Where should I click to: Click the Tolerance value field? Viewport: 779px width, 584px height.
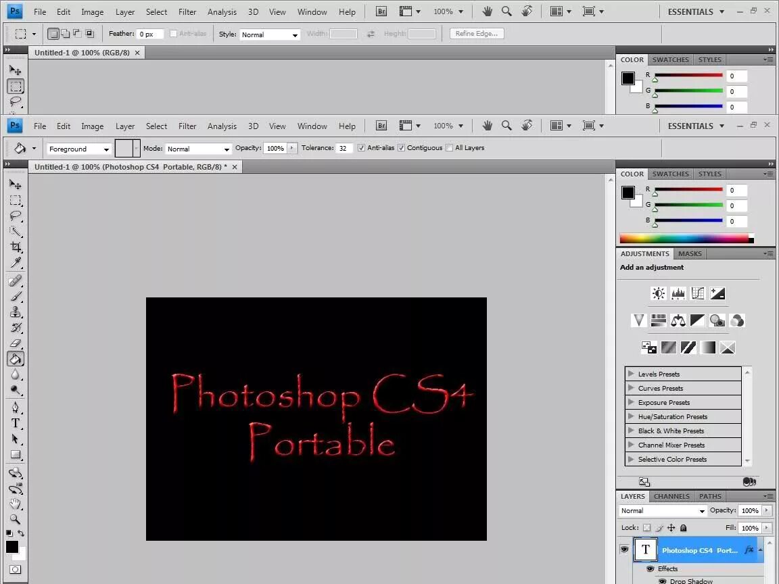(344, 148)
